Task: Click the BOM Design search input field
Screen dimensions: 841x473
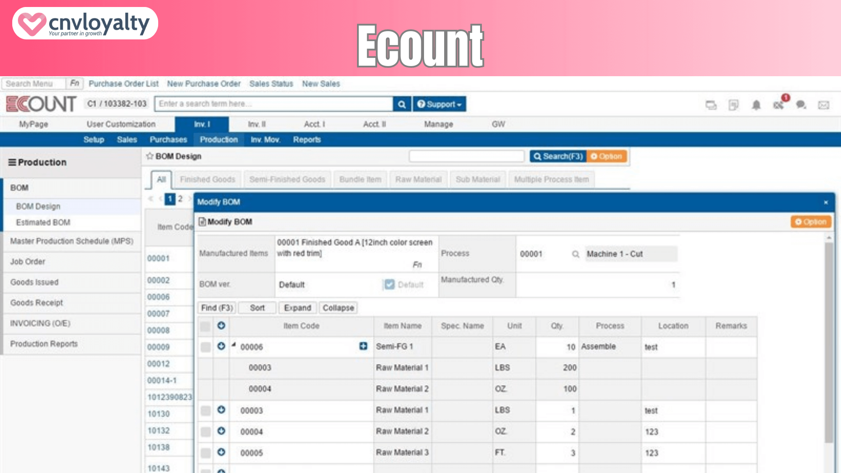Action: click(x=466, y=156)
